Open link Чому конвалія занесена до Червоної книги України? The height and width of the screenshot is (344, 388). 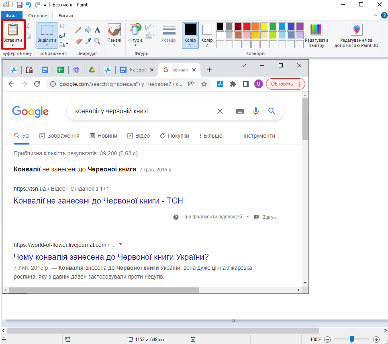pyautogui.click(x=111, y=257)
